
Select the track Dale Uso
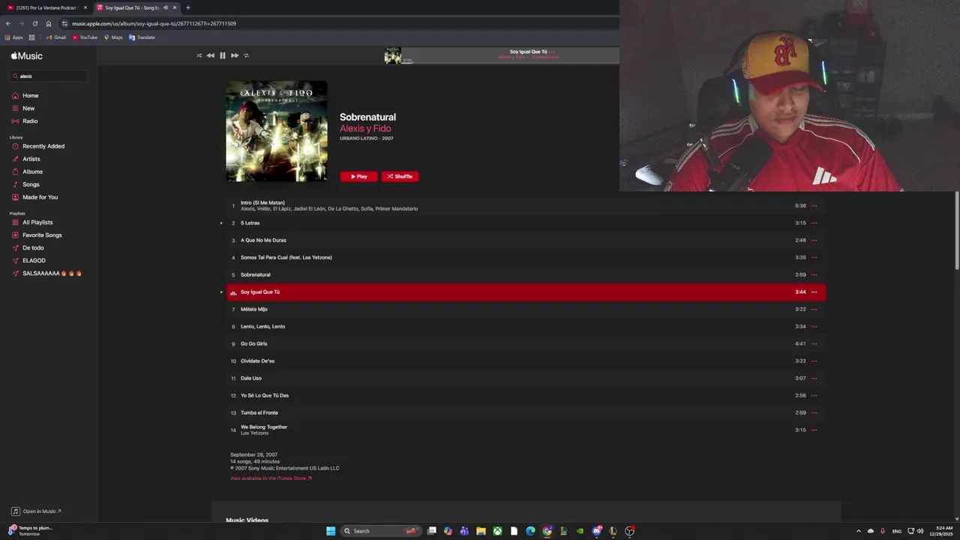coord(526,378)
